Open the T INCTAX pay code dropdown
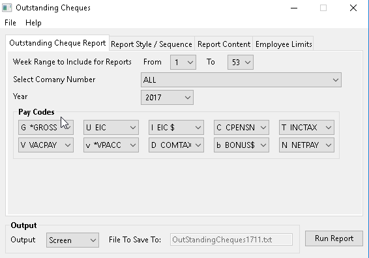Viewport: 369px width, 258px height. 306,128
